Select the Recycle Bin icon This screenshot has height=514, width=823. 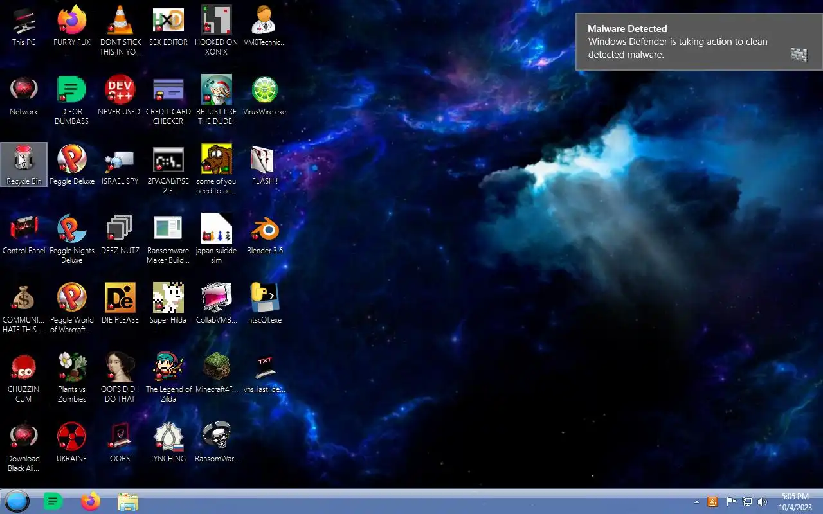point(24,166)
